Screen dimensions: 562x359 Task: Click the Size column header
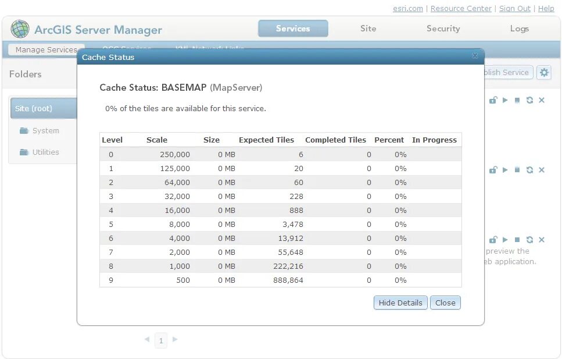pyautogui.click(x=212, y=140)
